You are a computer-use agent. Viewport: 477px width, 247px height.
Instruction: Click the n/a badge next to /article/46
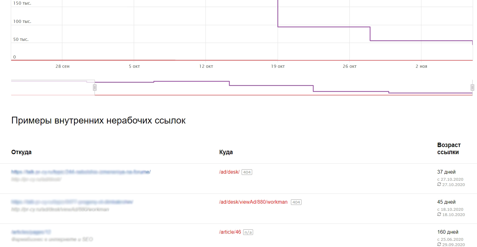pos(248,232)
